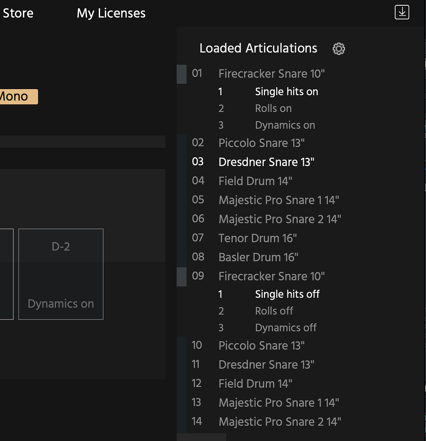Click the download icon in the top bar

click(x=401, y=13)
